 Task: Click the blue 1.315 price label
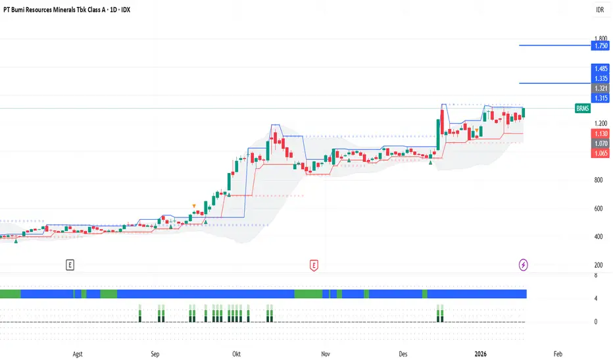(x=601, y=98)
